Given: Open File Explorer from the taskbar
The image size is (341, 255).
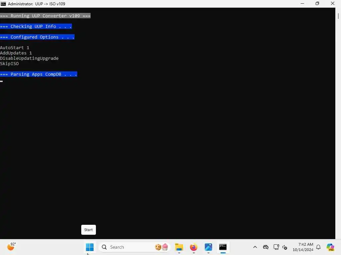Looking at the screenshot, I should (x=179, y=247).
